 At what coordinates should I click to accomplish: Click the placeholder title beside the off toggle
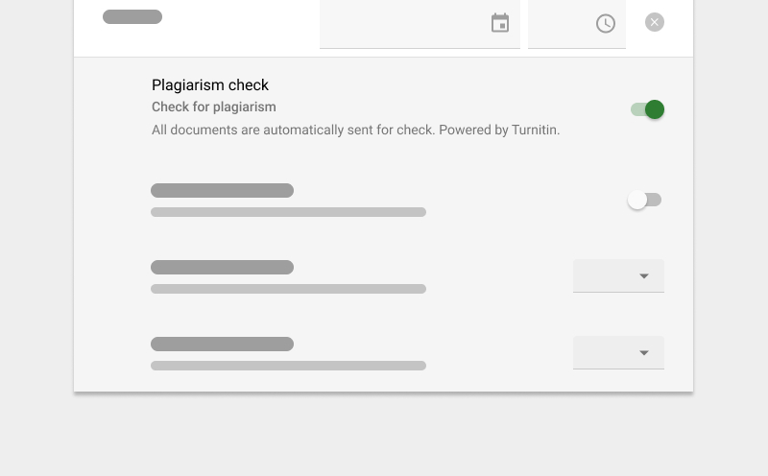click(222, 190)
